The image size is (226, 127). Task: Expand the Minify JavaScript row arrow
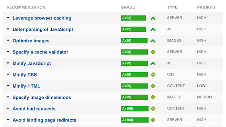tap(8, 63)
